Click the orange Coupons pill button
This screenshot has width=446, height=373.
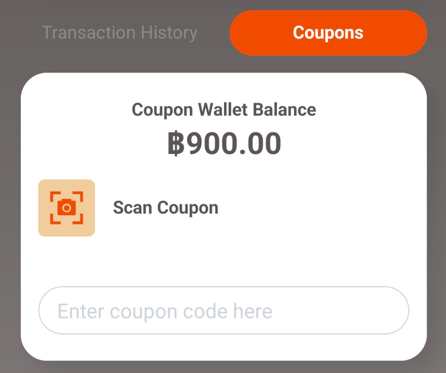(328, 33)
